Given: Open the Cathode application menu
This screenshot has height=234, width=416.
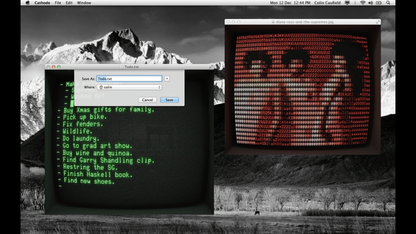Looking at the screenshot, I should 42,3.
